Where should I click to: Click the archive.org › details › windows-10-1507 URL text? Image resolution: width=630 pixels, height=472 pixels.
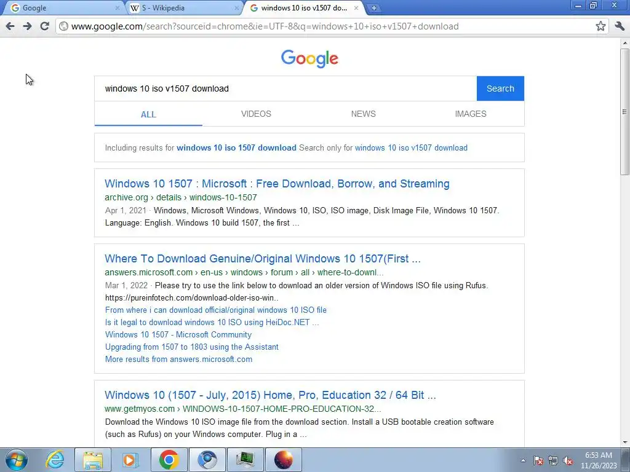(181, 197)
